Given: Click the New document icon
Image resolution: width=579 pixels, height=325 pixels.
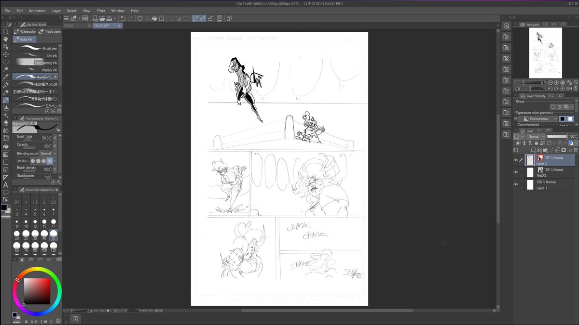Looking at the screenshot, I should click(x=94, y=18).
